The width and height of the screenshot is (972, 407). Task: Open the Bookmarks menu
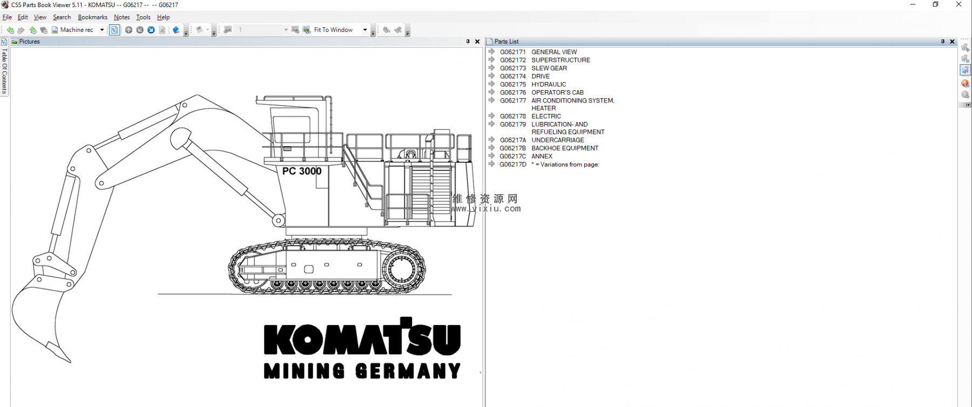[x=92, y=17]
